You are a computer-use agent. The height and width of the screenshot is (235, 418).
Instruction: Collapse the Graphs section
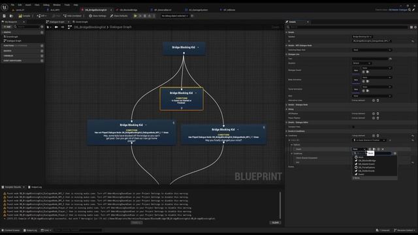coord(3,32)
